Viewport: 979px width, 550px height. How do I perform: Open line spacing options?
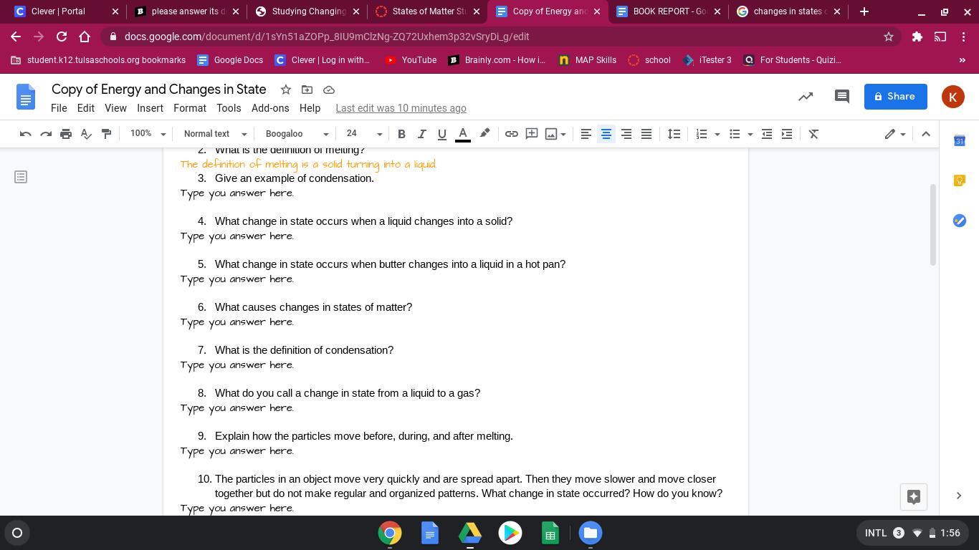coord(674,134)
